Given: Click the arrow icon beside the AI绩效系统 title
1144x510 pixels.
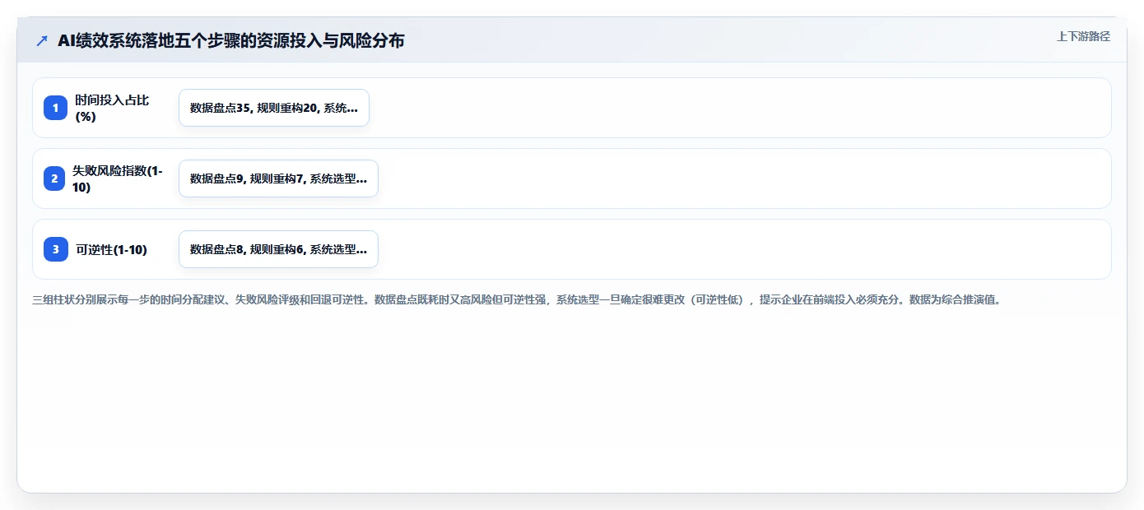Looking at the screenshot, I should coord(42,40).
